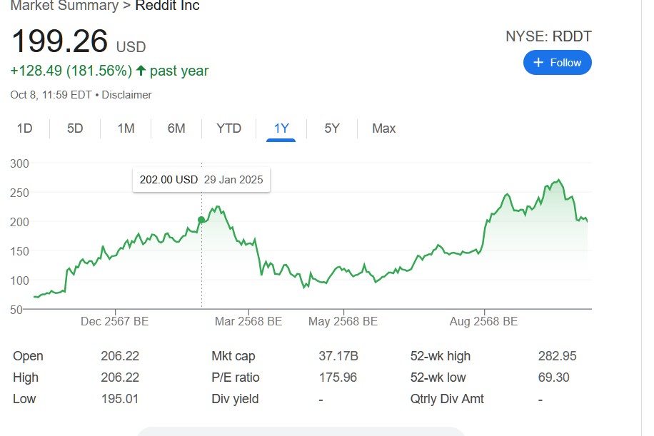Click the plus icon in Follow button
Image resolution: width=654 pixels, height=436 pixels.
tap(538, 63)
